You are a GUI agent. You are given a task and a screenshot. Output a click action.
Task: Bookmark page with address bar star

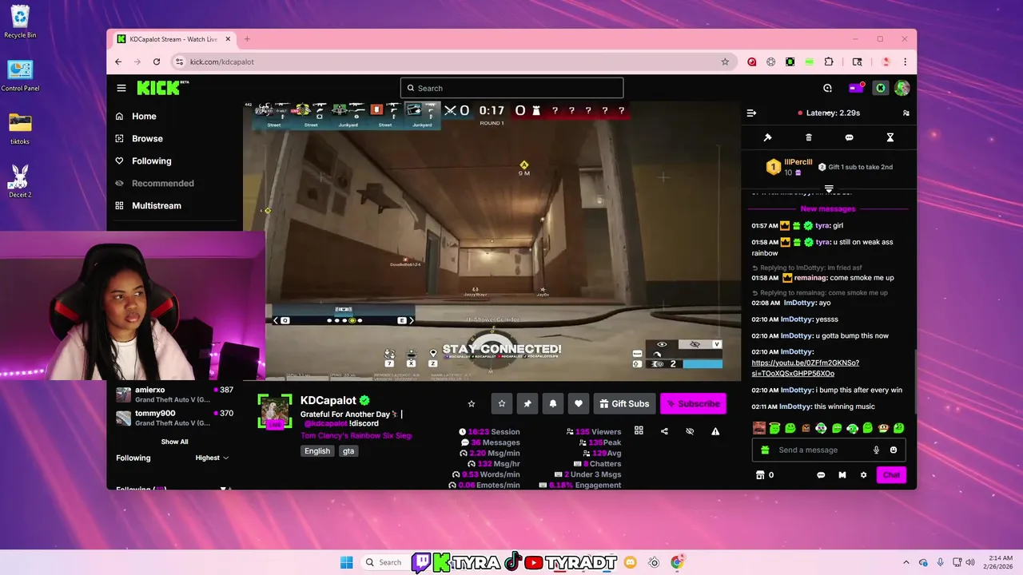(725, 61)
